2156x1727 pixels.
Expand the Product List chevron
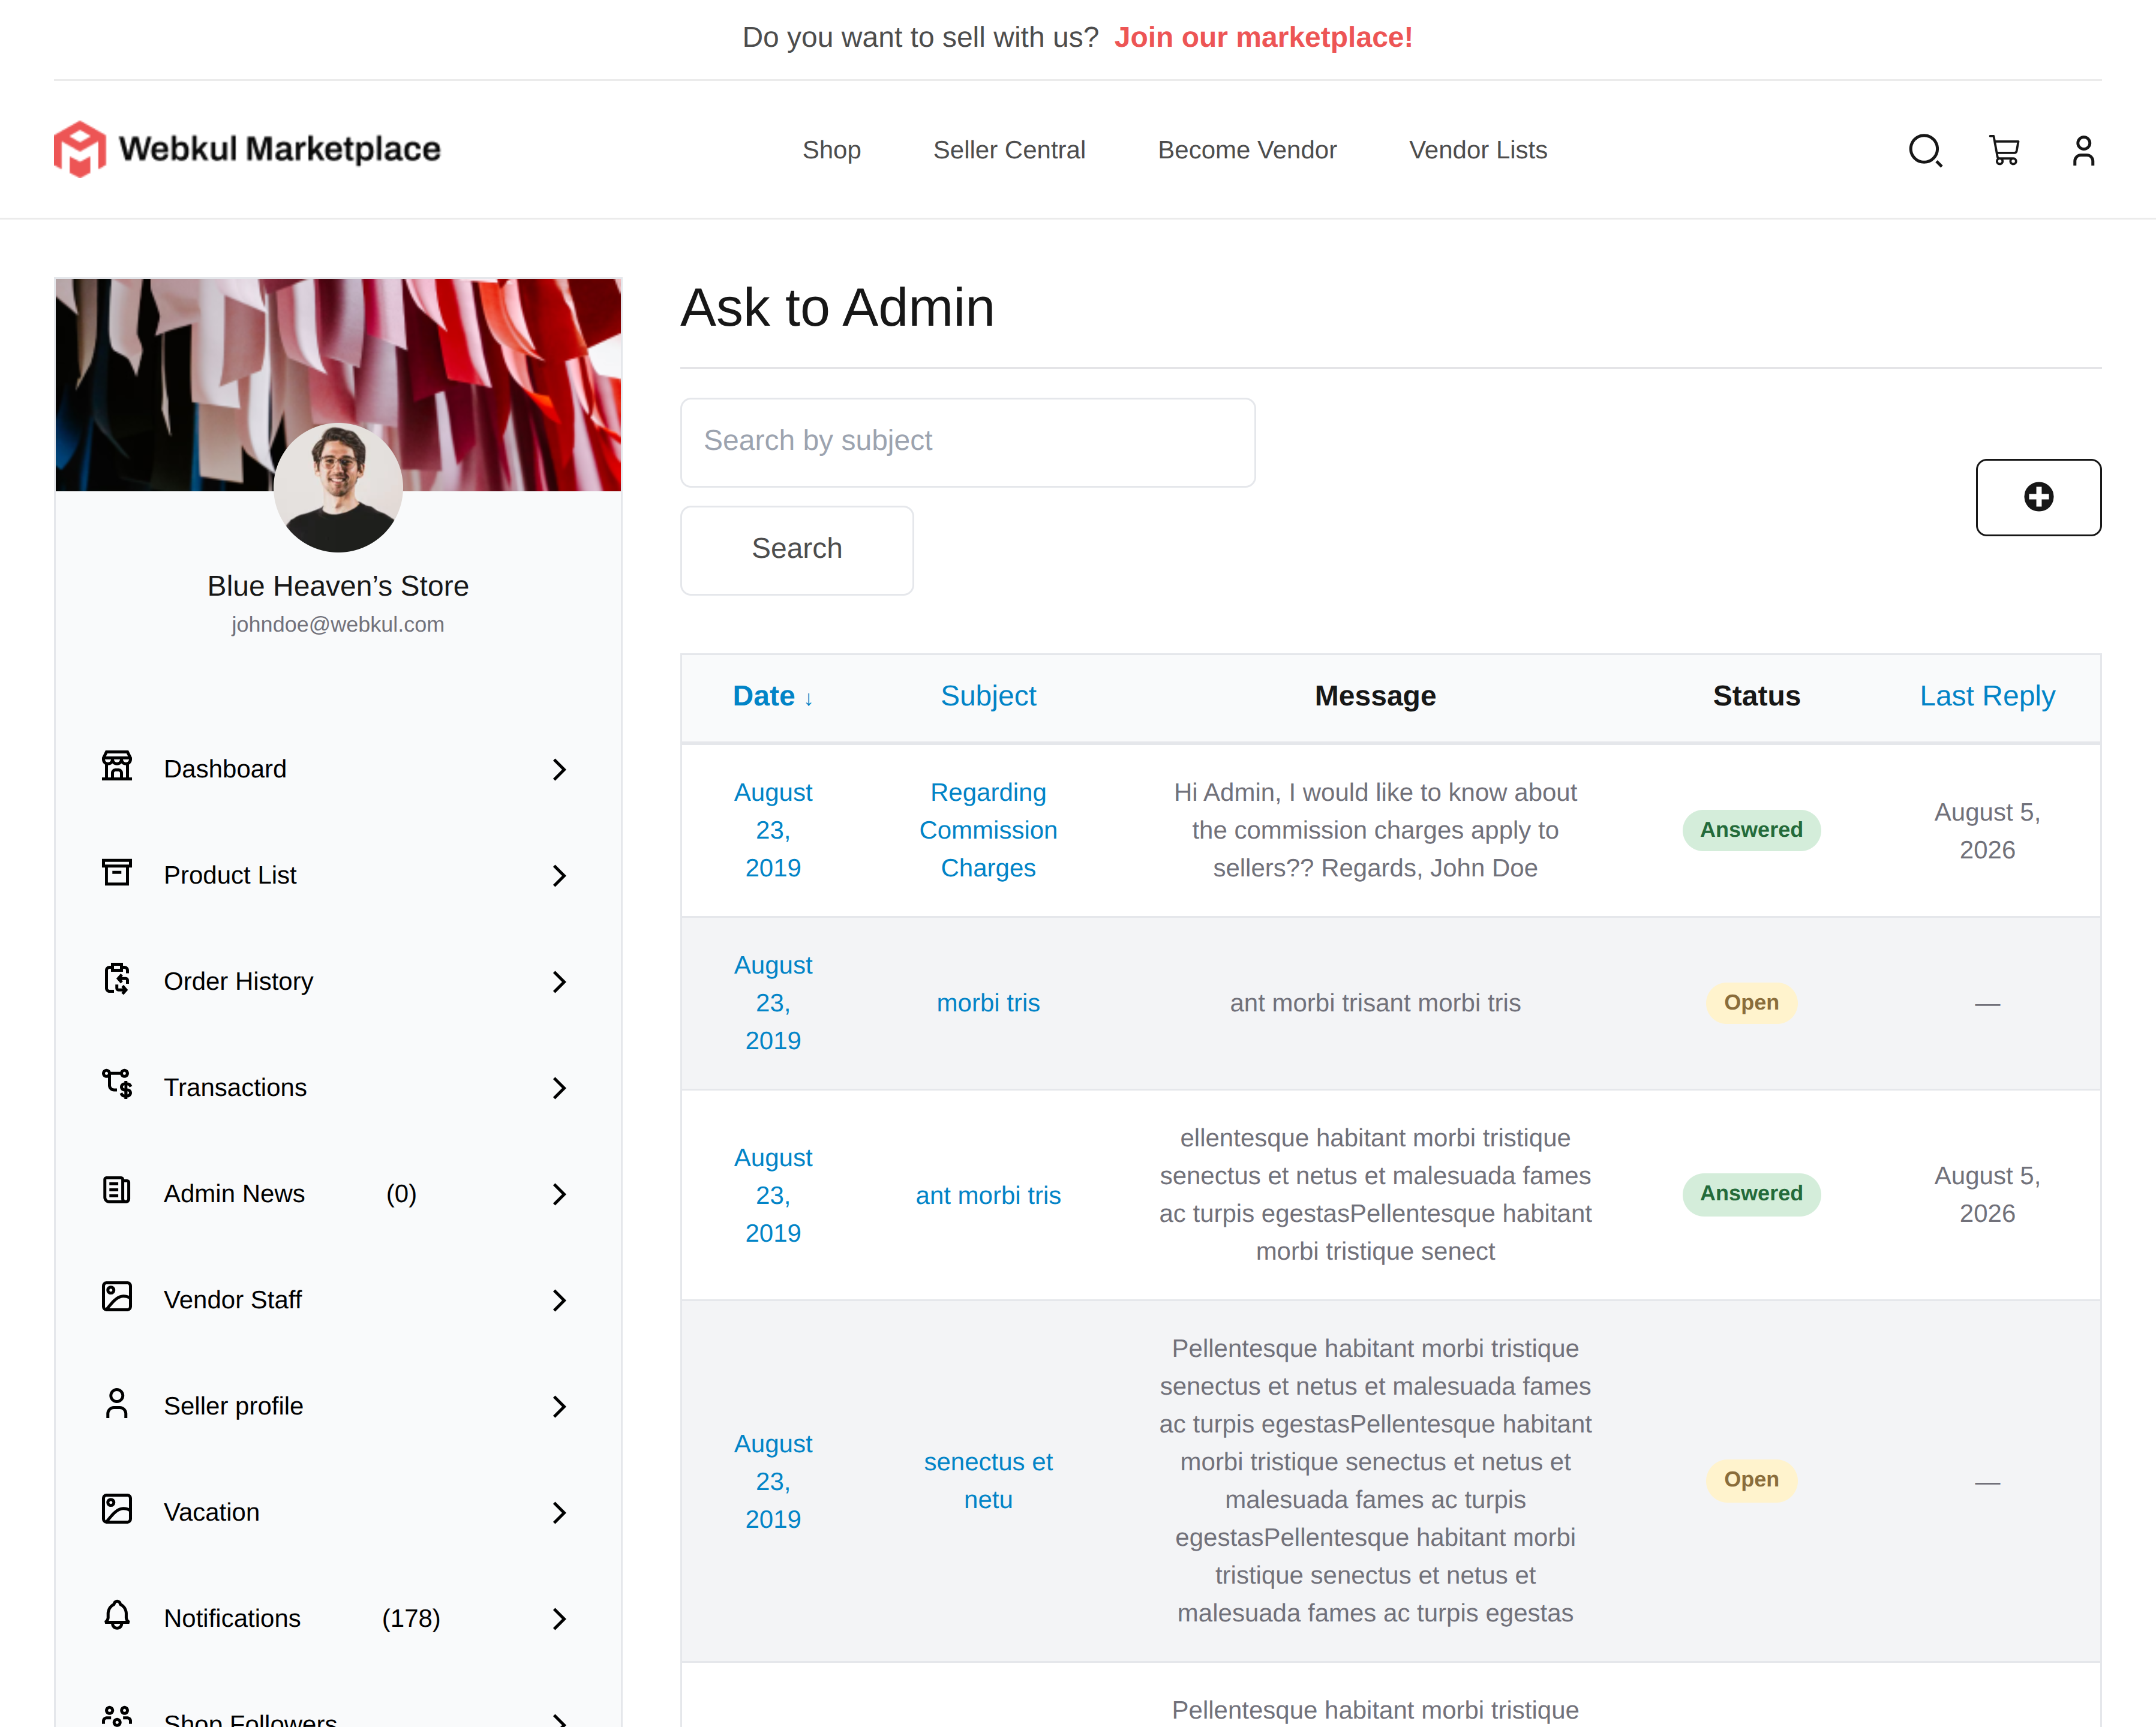tap(559, 876)
